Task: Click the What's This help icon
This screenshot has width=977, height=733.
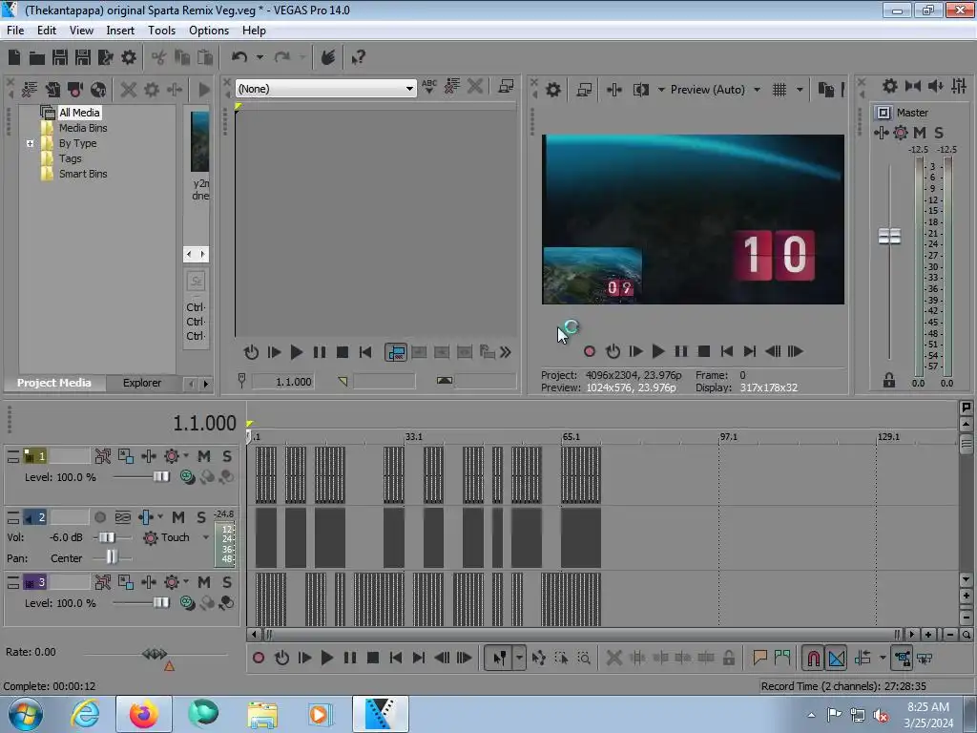Action: tap(358, 58)
